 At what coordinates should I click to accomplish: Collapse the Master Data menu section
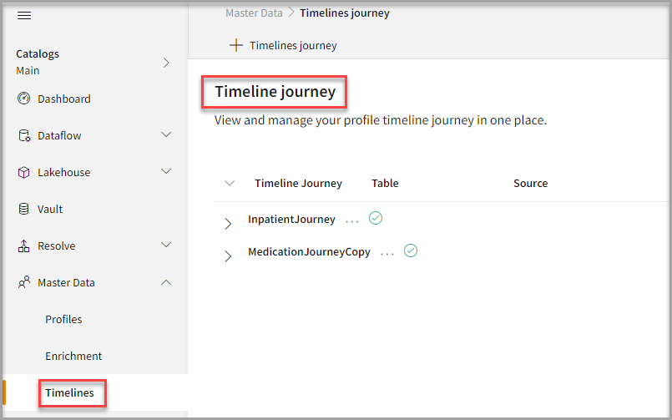coord(166,282)
